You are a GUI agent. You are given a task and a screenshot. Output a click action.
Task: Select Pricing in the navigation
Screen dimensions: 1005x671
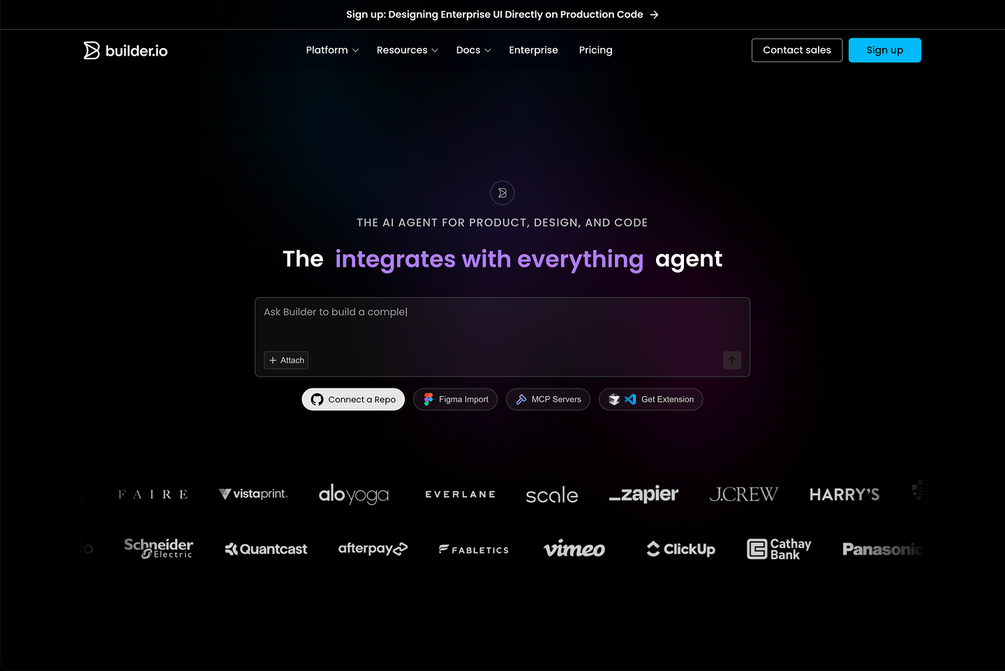coord(595,50)
